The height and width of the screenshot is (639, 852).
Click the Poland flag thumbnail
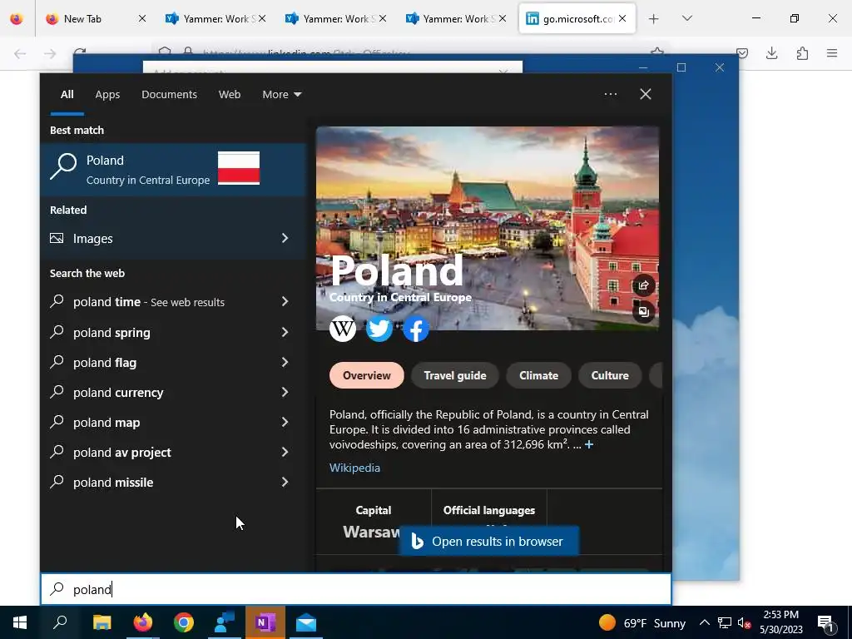[x=239, y=168]
